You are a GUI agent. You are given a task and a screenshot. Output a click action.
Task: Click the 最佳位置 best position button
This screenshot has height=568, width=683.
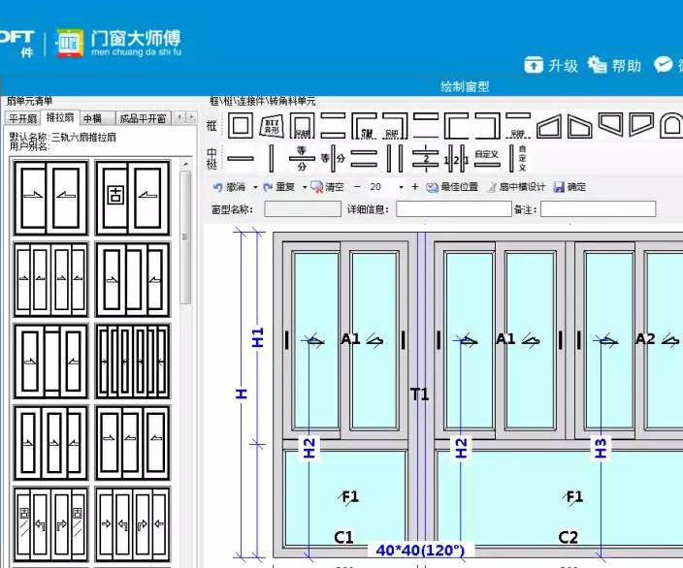tap(452, 187)
